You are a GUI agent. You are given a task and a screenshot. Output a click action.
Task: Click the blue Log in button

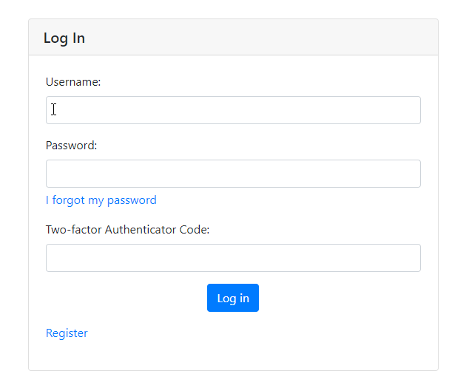(x=233, y=298)
